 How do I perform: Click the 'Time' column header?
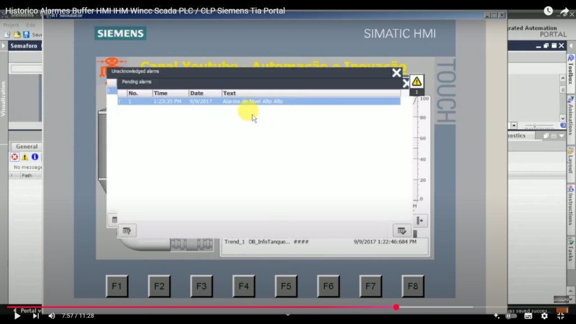coord(170,93)
